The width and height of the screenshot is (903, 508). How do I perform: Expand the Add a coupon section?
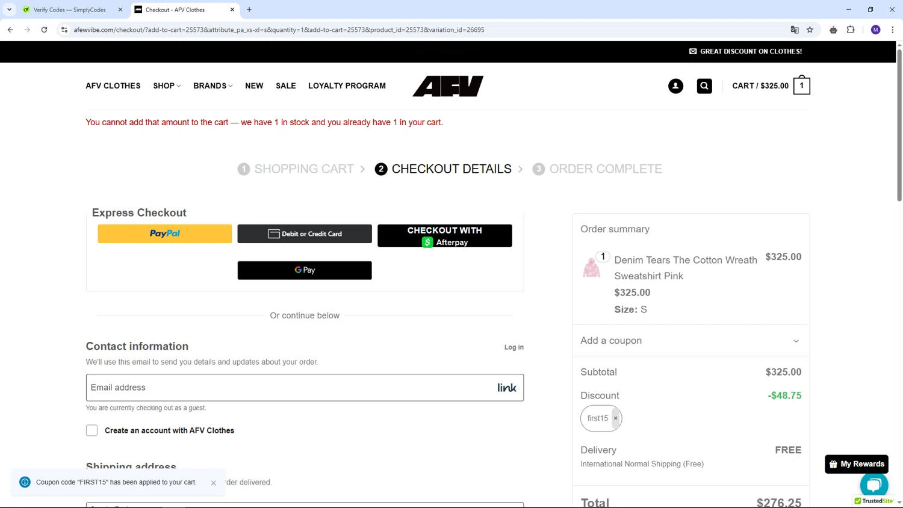pyautogui.click(x=690, y=341)
